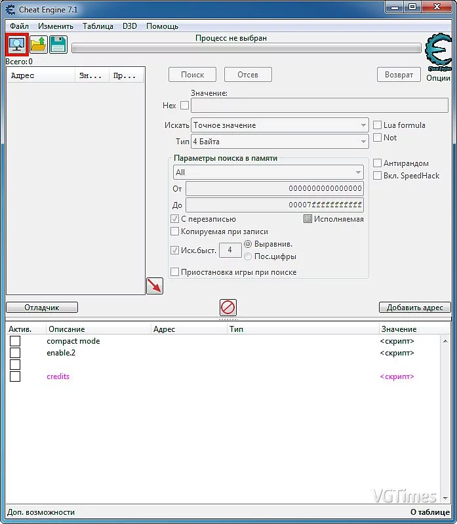Click the От start address field
The height and width of the screenshot is (524, 457).
tap(275, 188)
